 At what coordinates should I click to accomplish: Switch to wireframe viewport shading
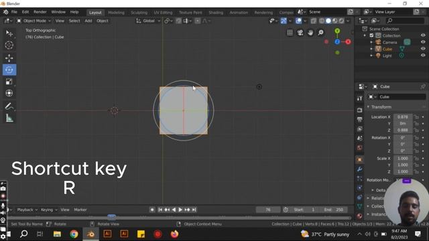coord(322,21)
